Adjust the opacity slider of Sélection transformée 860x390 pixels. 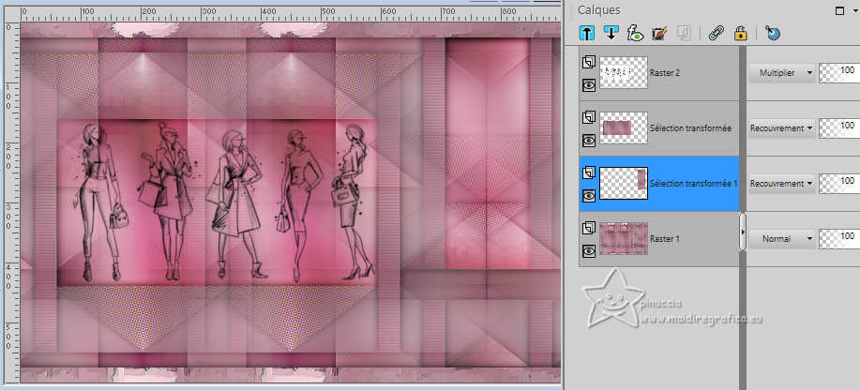pos(839,127)
